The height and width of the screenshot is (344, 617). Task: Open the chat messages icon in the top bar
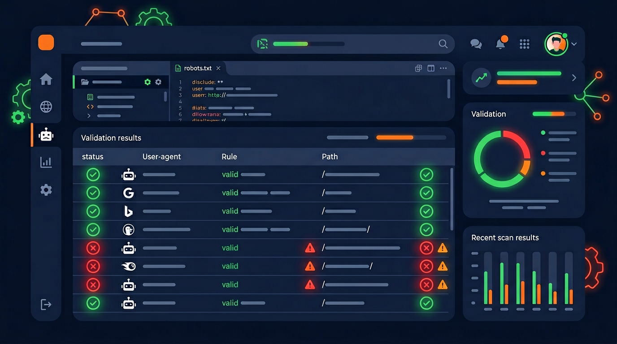pyautogui.click(x=476, y=44)
